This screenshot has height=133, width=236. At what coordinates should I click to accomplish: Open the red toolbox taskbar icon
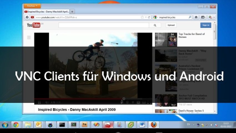108,125
